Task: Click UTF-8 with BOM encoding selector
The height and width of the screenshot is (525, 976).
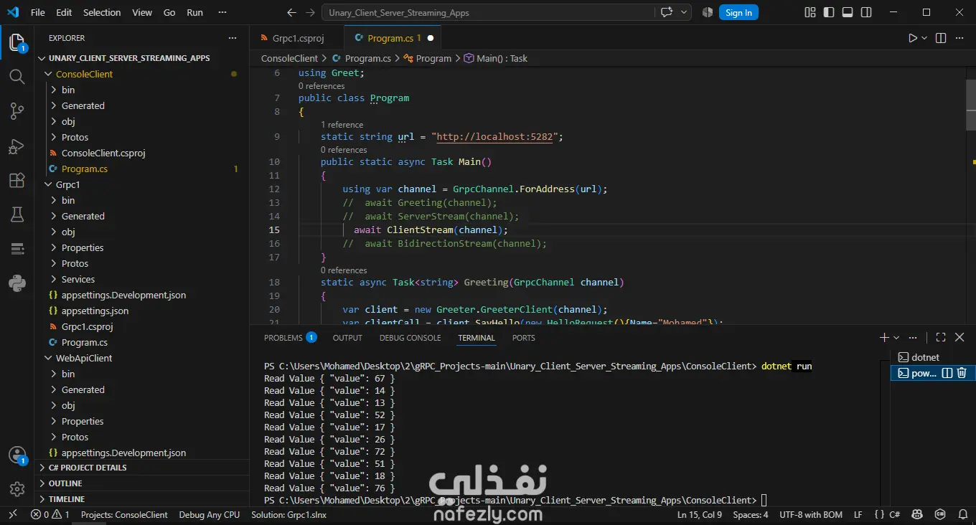Action: pos(811,514)
